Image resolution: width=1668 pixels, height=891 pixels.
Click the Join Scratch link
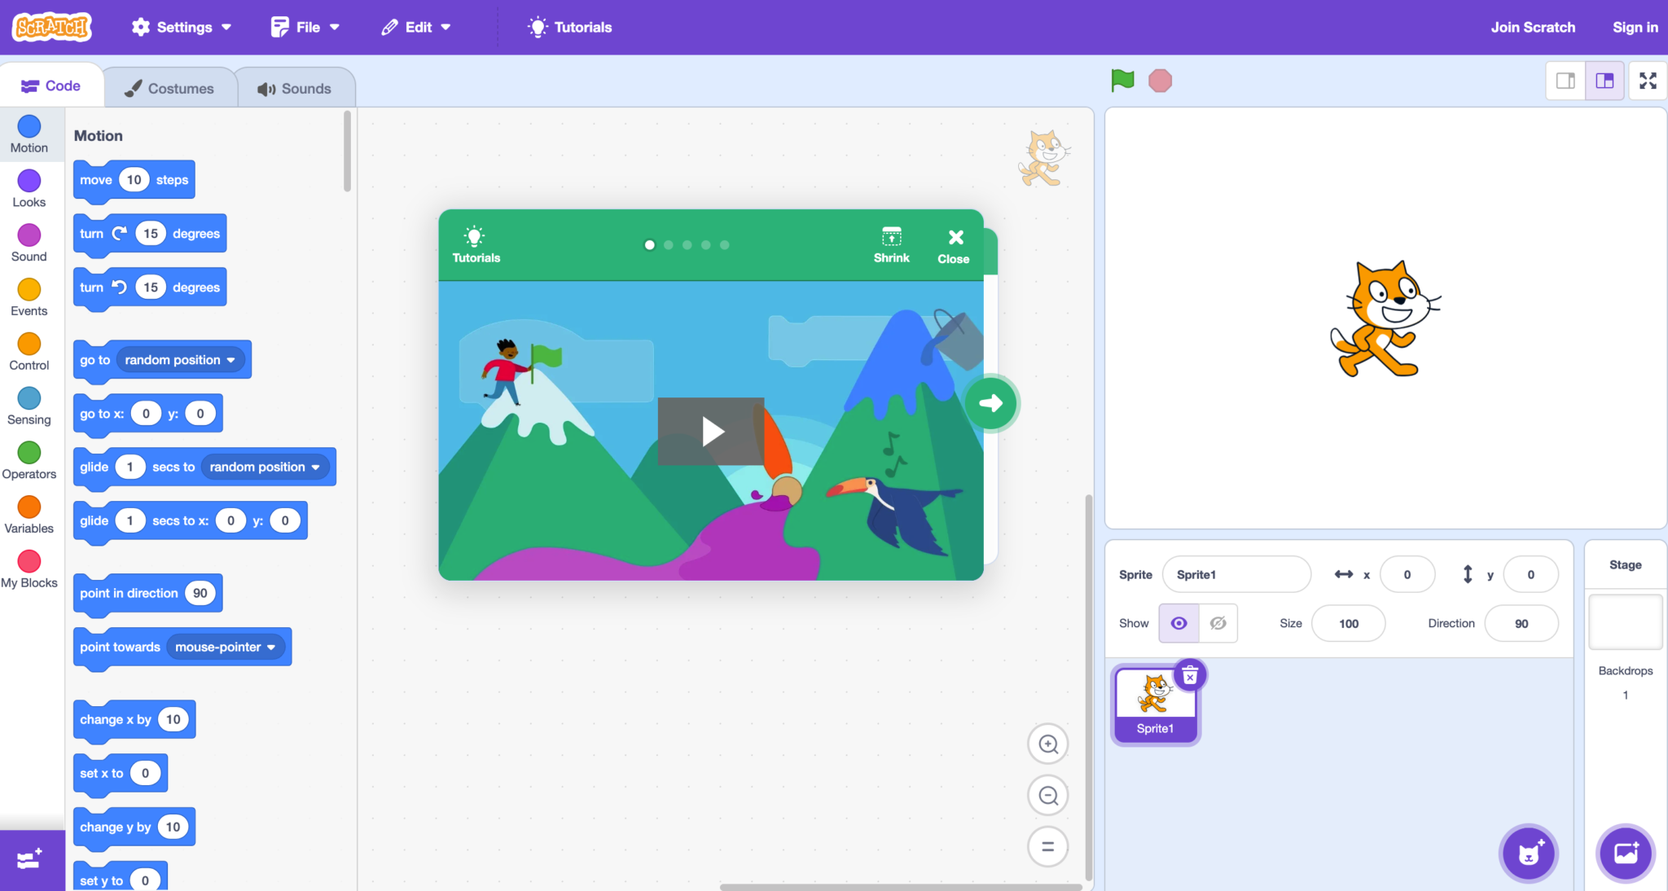click(x=1533, y=27)
